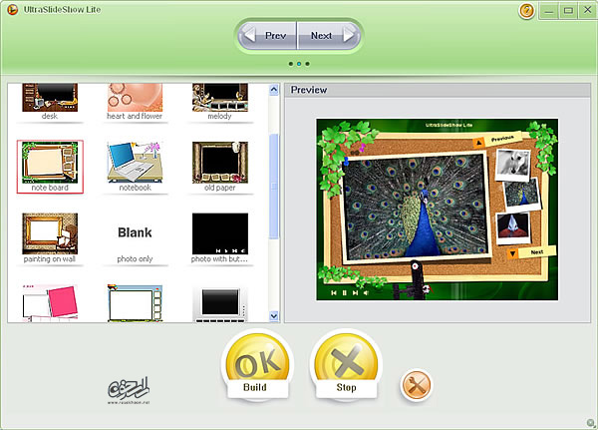Click the main peacock image in the preview
Viewport: 598px width, 430px height.
416,207
